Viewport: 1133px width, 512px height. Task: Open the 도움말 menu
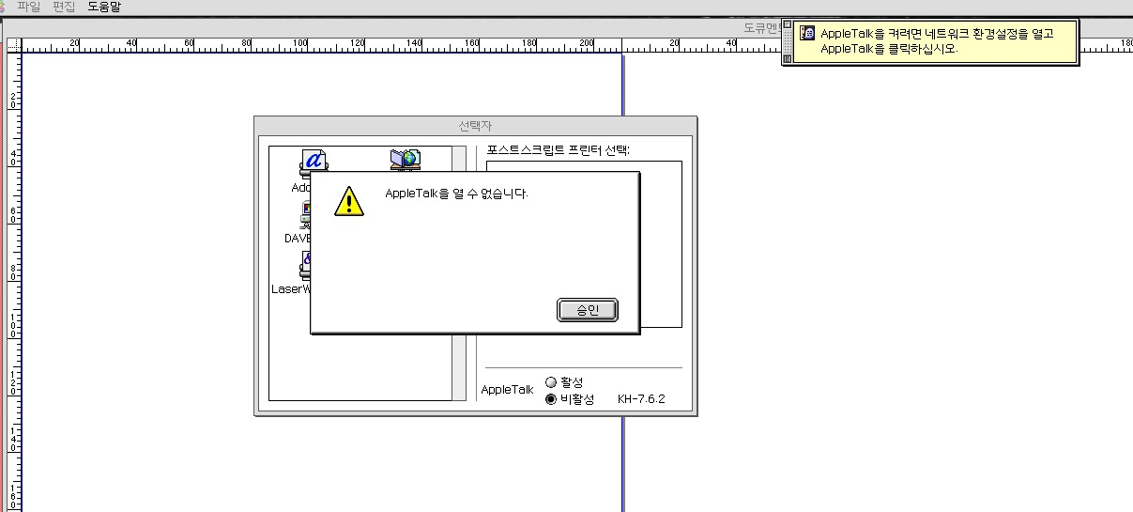click(104, 7)
